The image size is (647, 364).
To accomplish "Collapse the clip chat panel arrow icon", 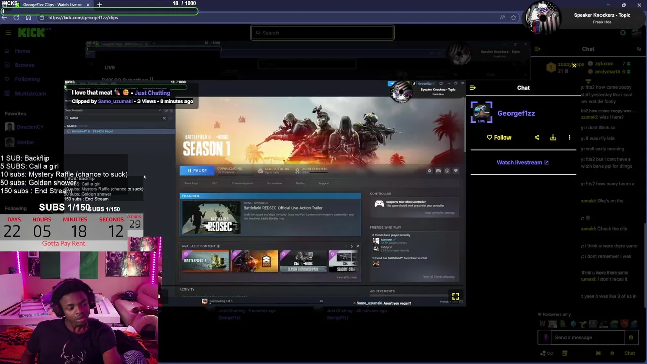I will pyautogui.click(x=473, y=88).
